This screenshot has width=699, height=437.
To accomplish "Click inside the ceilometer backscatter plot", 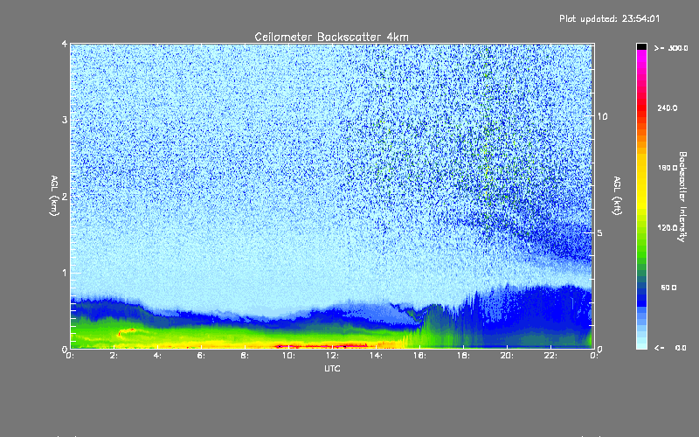I will click(x=332, y=196).
